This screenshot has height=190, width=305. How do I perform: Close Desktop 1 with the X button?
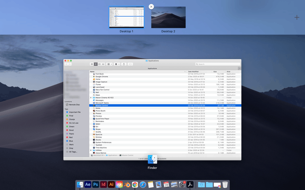pyautogui.click(x=151, y=6)
